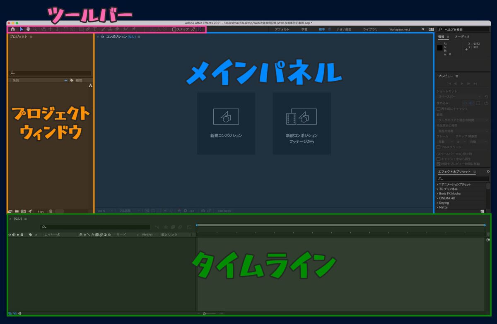Select the Brush tool
497x324 pixels.
pyautogui.click(x=104, y=29)
